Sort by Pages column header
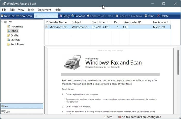 [116, 22]
